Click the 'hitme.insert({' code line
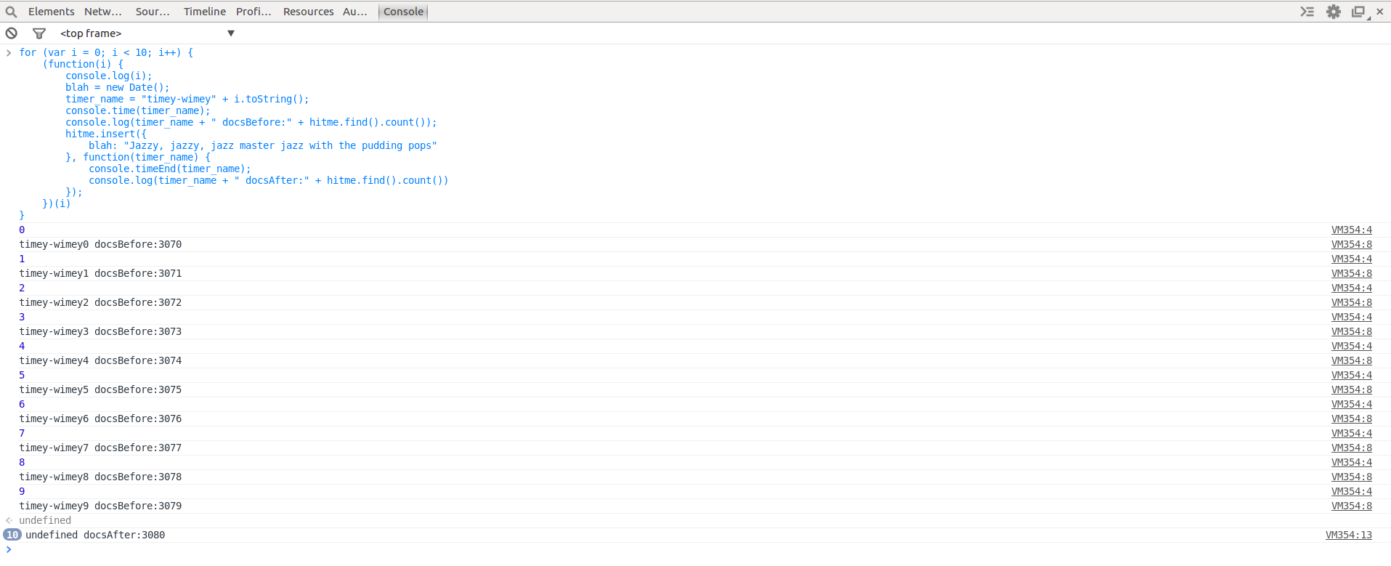1391x566 pixels. pyautogui.click(x=106, y=134)
